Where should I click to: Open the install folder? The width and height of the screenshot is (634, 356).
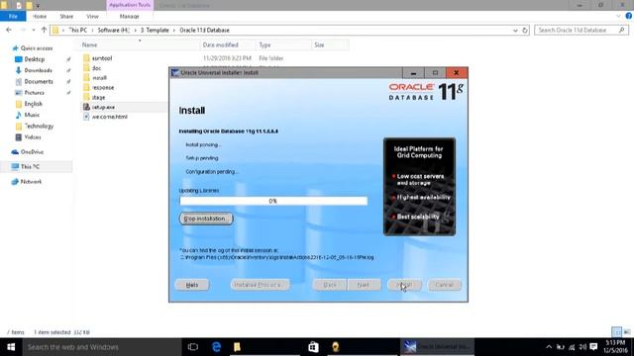tap(99, 78)
